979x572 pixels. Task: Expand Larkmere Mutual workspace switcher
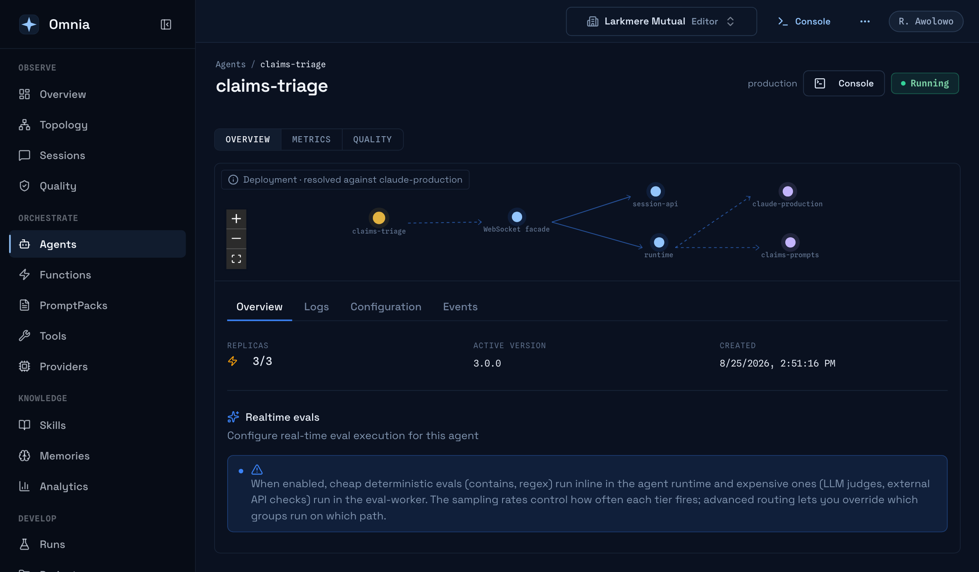[661, 21]
